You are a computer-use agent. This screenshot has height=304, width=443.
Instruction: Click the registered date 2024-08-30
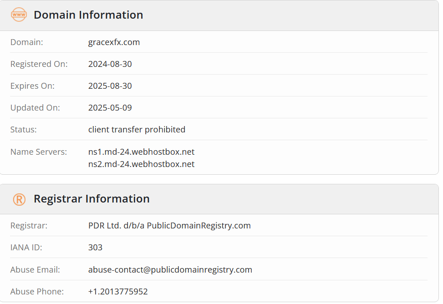tap(110, 64)
